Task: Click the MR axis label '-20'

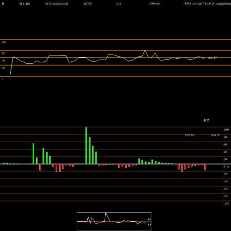Action: point(225,174)
